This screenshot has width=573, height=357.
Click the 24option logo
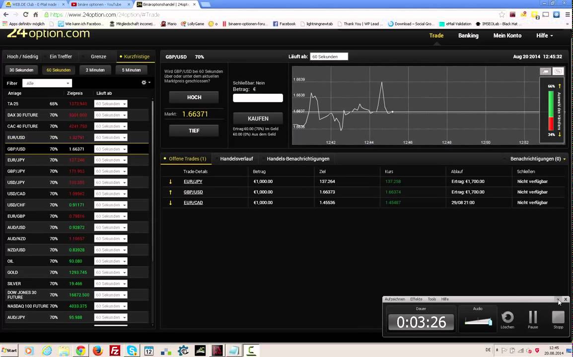point(48,34)
